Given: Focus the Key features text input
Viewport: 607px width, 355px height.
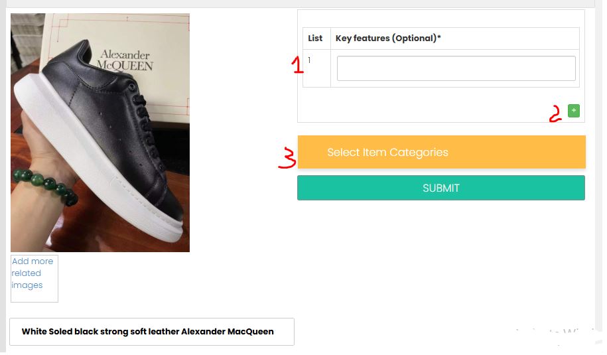Looking at the screenshot, I should (456, 68).
